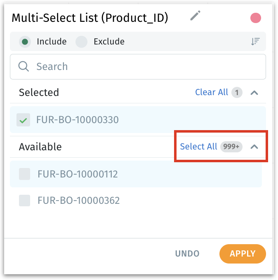This screenshot has width=278, height=280.
Task: Click the pencil edit icon beside the title
Action: pos(195,16)
